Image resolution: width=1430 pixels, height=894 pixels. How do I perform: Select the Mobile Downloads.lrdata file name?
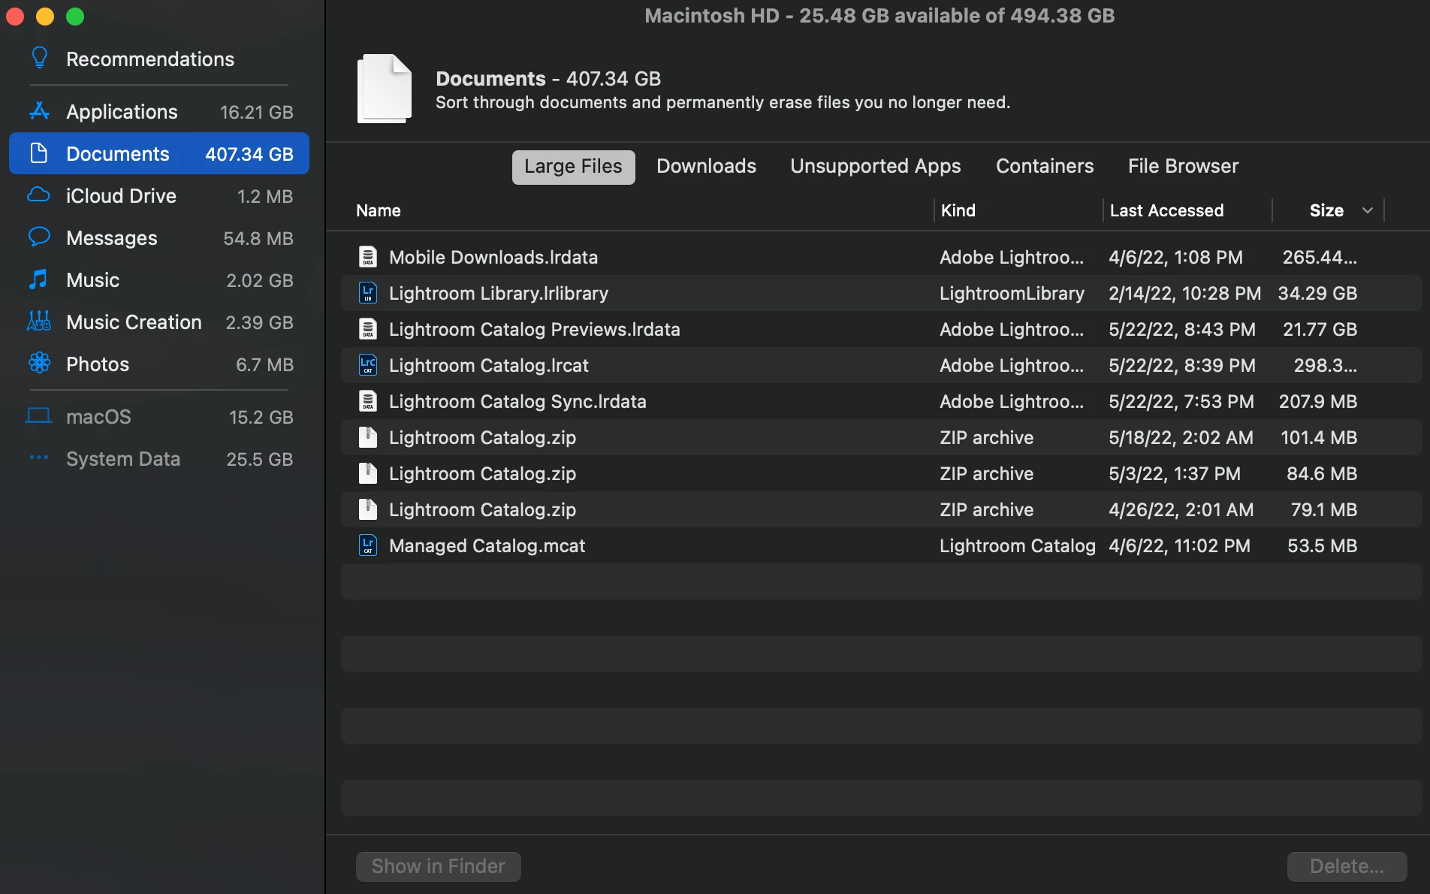point(493,257)
